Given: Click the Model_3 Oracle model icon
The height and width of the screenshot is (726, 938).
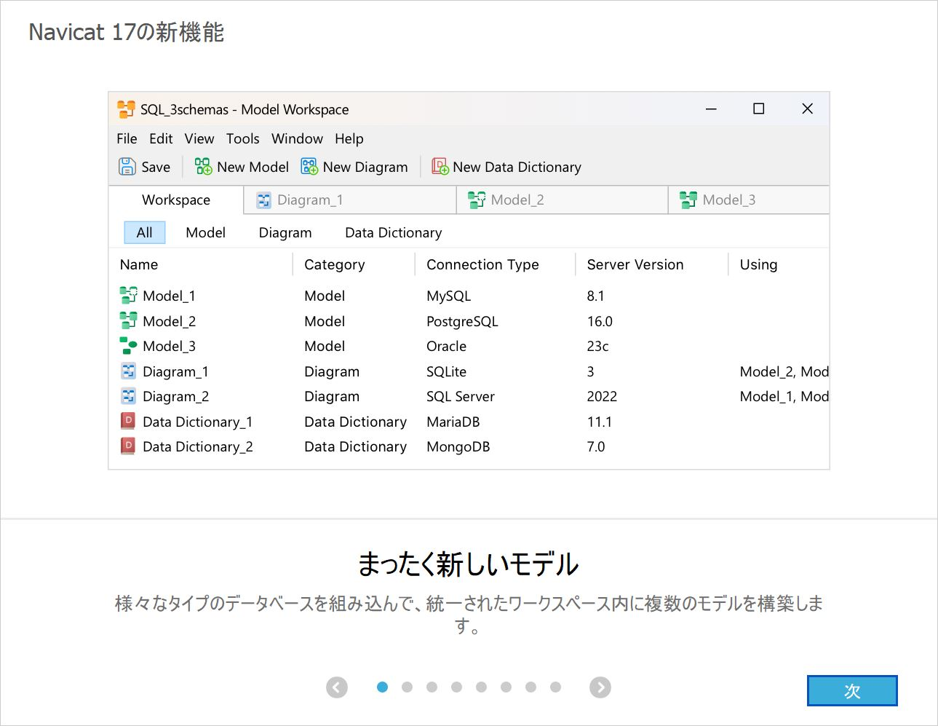Looking at the screenshot, I should point(128,346).
